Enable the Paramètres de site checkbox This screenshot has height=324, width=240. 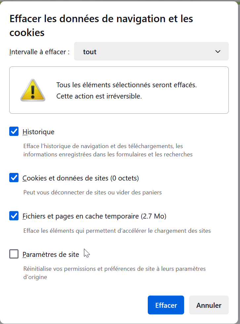(x=14, y=254)
